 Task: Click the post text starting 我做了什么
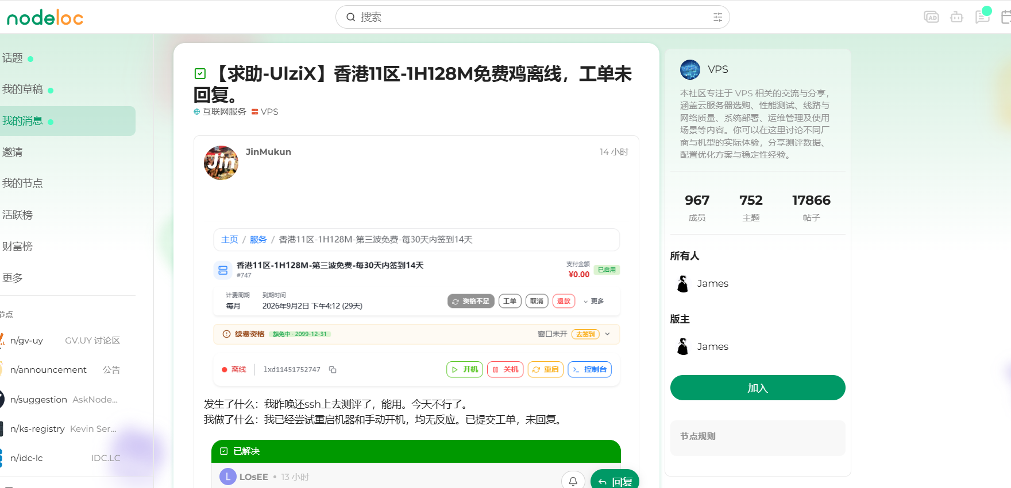(384, 420)
